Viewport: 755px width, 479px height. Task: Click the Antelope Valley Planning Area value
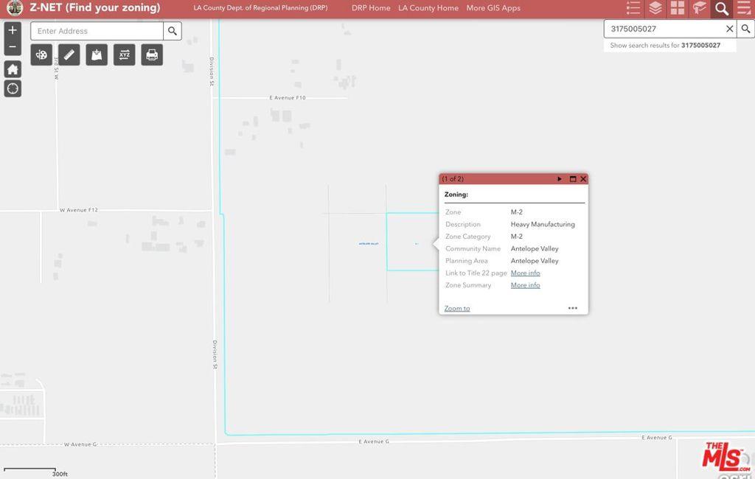pyautogui.click(x=535, y=261)
